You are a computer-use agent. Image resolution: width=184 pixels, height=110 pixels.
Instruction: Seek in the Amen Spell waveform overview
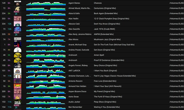click(x=46, y=55)
